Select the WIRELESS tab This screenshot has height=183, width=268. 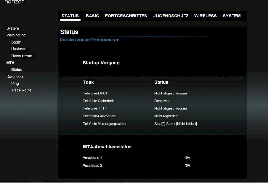click(205, 16)
